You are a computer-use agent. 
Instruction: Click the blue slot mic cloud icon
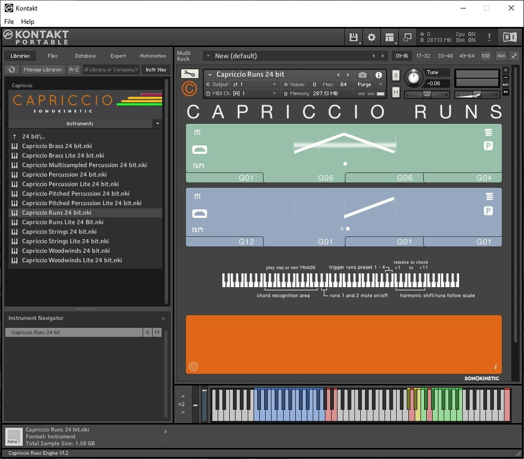(x=200, y=213)
